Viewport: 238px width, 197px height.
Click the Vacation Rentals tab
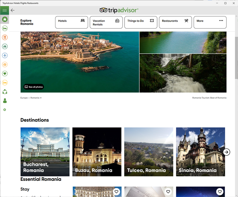tap(106, 22)
